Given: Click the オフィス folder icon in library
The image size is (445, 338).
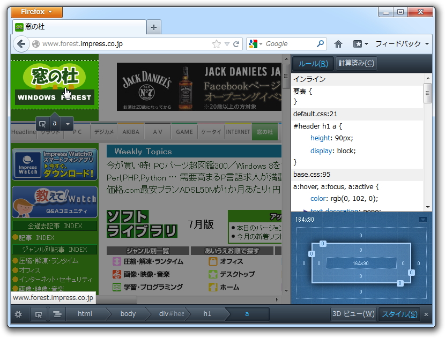Looking at the screenshot, I should click(213, 261).
